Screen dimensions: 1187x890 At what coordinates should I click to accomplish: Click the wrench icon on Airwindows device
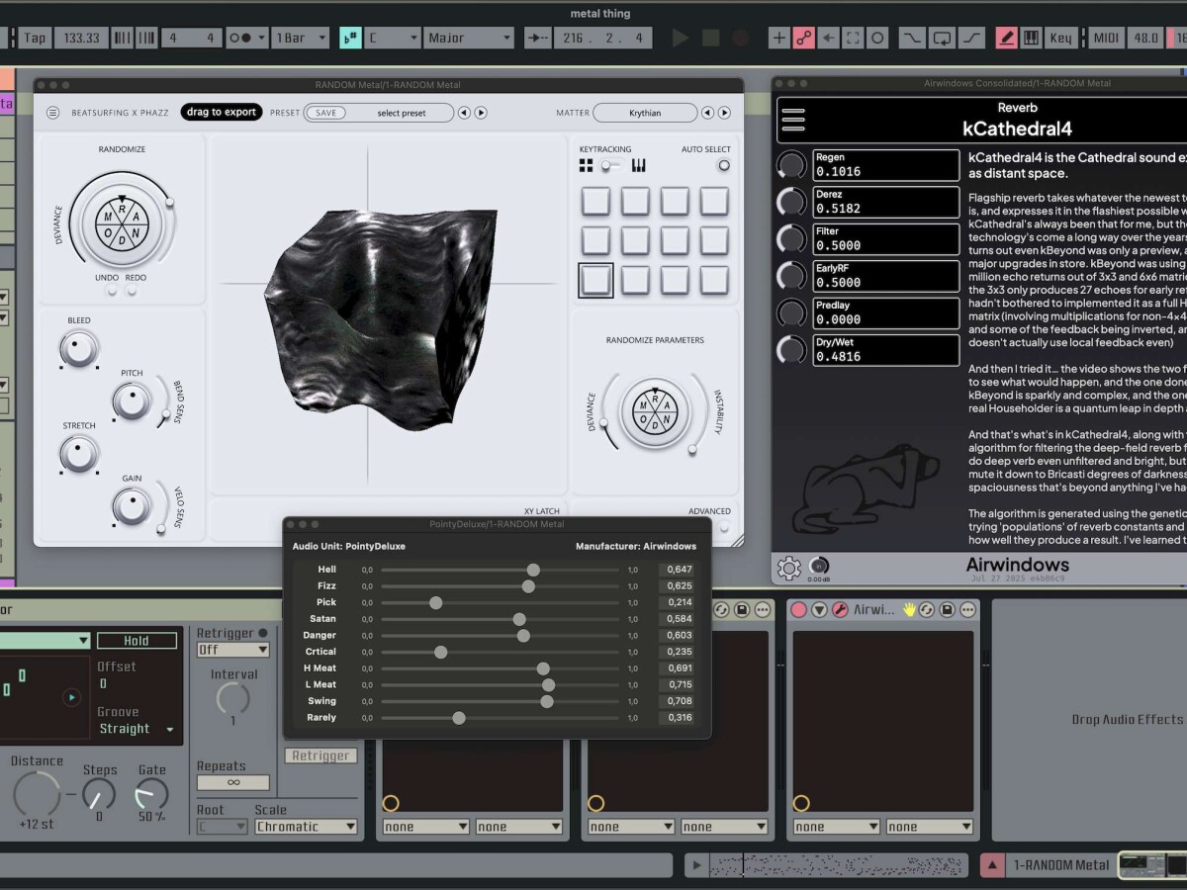pyautogui.click(x=840, y=610)
